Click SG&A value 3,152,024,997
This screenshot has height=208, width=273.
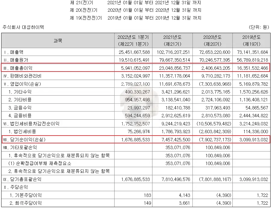(136, 76)
